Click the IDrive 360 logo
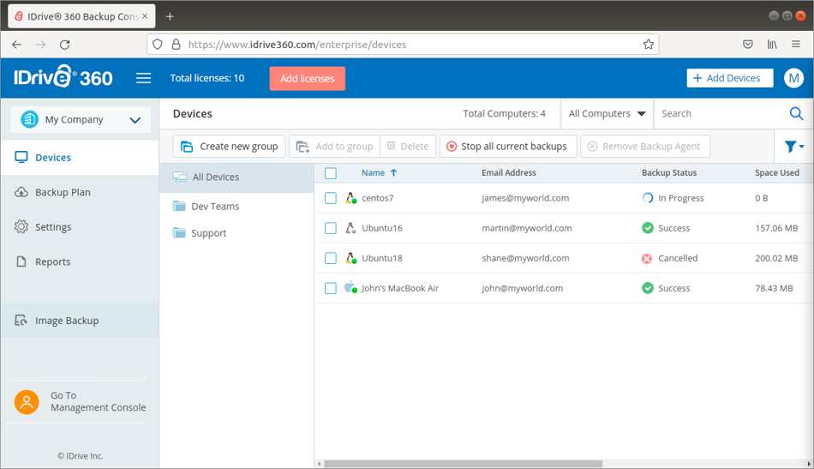814x469 pixels. pos(63,77)
